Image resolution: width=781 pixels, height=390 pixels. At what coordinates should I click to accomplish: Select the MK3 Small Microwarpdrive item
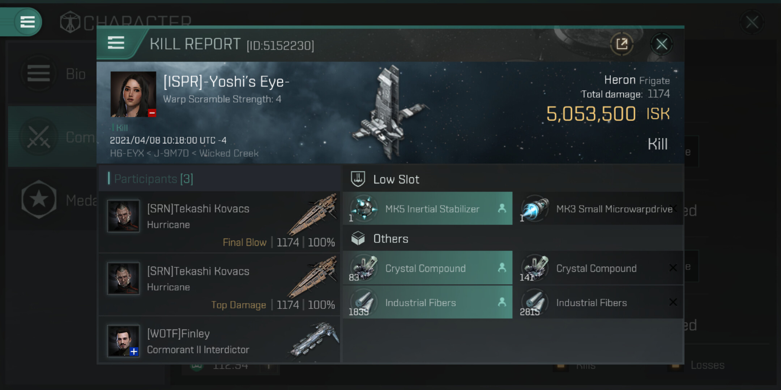pos(598,209)
